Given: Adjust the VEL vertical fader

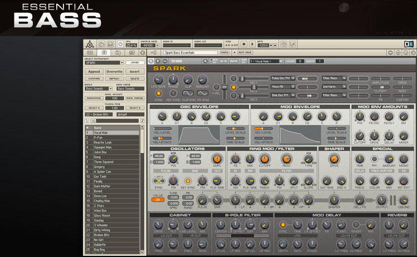Looking at the screenshot, I should coord(224,87).
